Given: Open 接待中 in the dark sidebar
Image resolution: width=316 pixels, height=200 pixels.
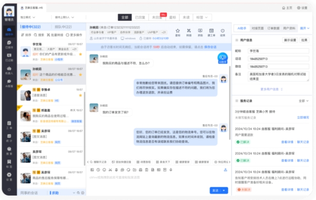Looking at the screenshot, I should [9, 32].
